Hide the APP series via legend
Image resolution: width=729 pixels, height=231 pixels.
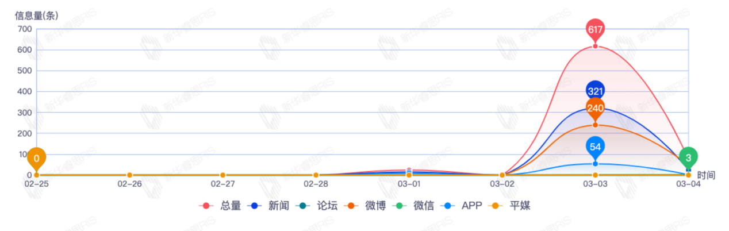(x=461, y=205)
